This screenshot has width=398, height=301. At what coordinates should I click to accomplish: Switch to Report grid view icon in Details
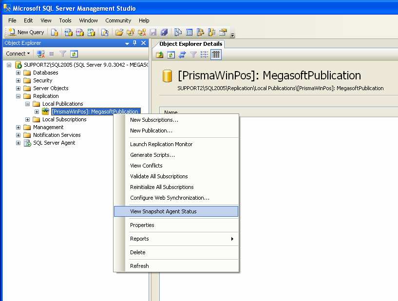pyautogui.click(x=216, y=55)
